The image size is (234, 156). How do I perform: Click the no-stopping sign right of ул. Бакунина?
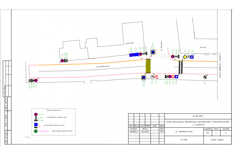coord(173,57)
